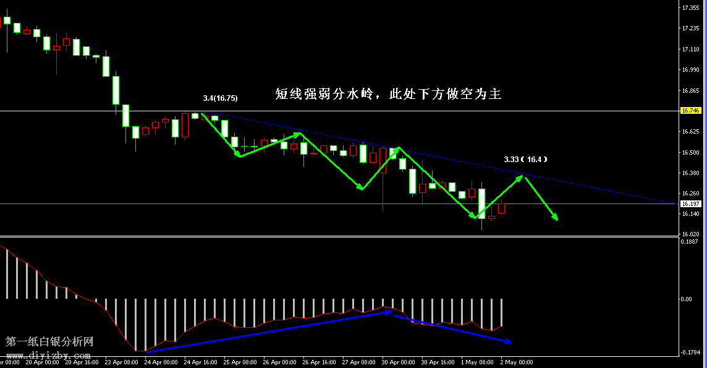Click the rising blue arrow head in indicator panel

click(388, 312)
